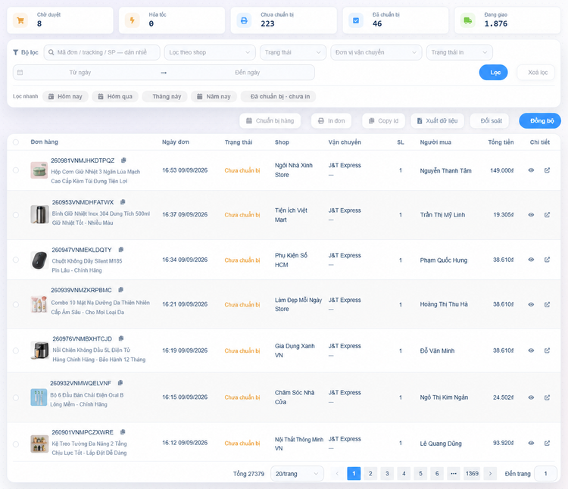Select all orders with header checkbox

pos(16,142)
